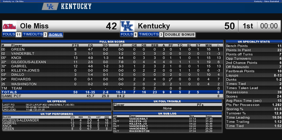Select the UK OFFENSE panel header

pyautogui.click(x=57, y=101)
